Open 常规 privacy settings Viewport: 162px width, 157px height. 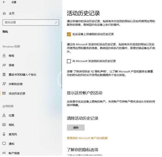[11, 56]
